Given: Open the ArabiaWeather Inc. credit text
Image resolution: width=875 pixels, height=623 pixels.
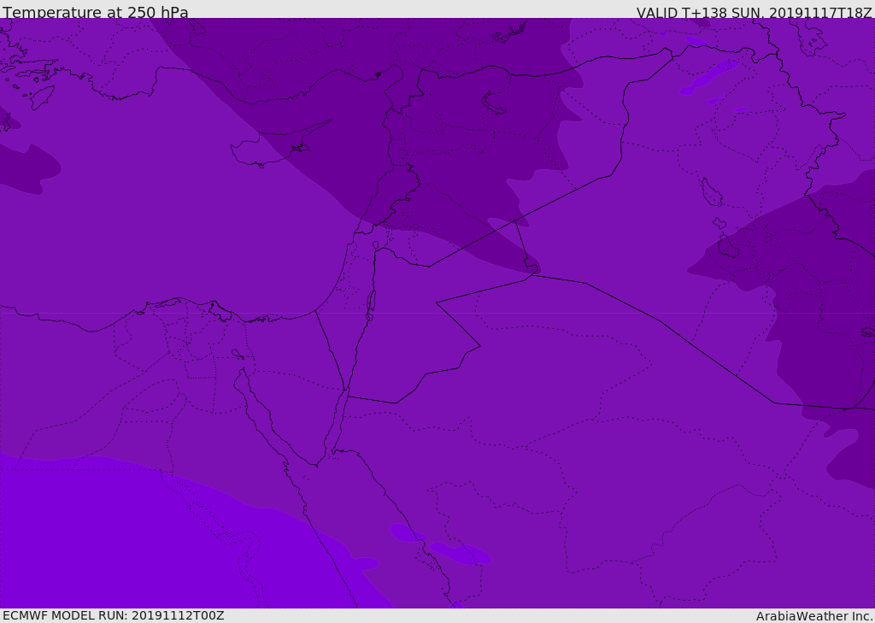Looking at the screenshot, I should (x=814, y=616).
